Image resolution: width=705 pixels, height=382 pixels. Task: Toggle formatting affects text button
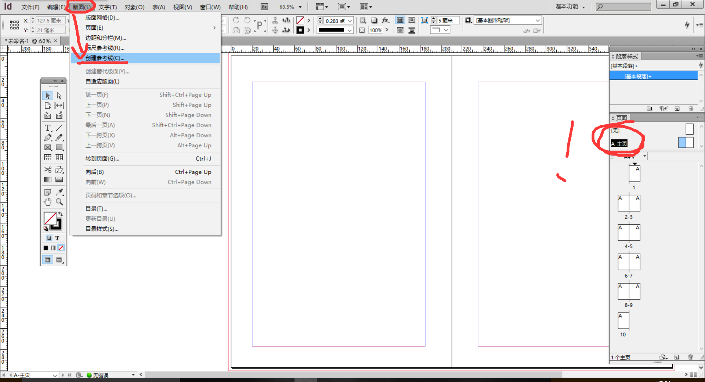click(x=57, y=238)
